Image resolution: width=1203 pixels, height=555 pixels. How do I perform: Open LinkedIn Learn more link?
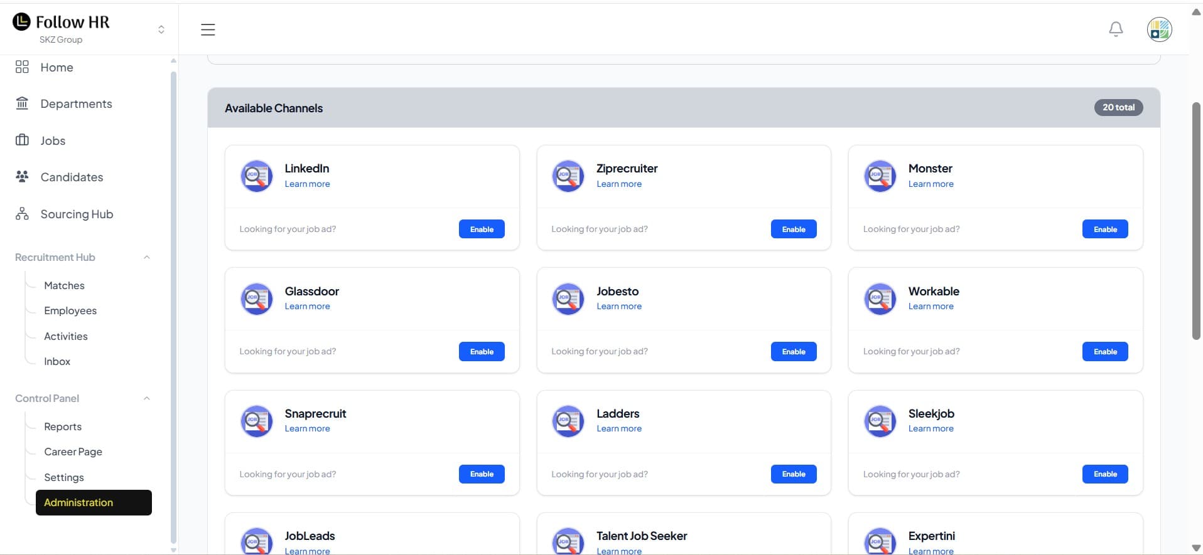[307, 184]
